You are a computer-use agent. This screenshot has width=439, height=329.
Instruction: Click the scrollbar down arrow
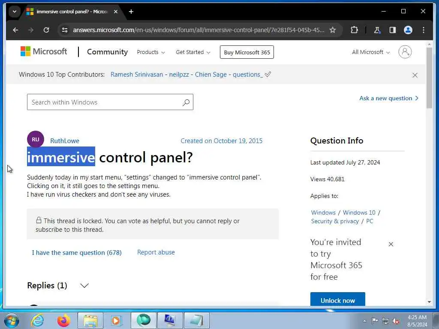point(429,302)
